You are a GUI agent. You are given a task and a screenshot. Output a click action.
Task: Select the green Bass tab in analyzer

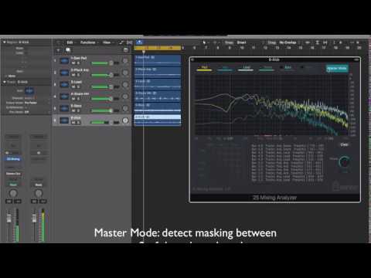(x=288, y=68)
